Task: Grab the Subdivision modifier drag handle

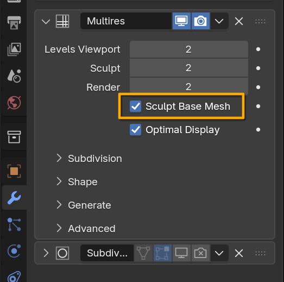Action: 260,253
